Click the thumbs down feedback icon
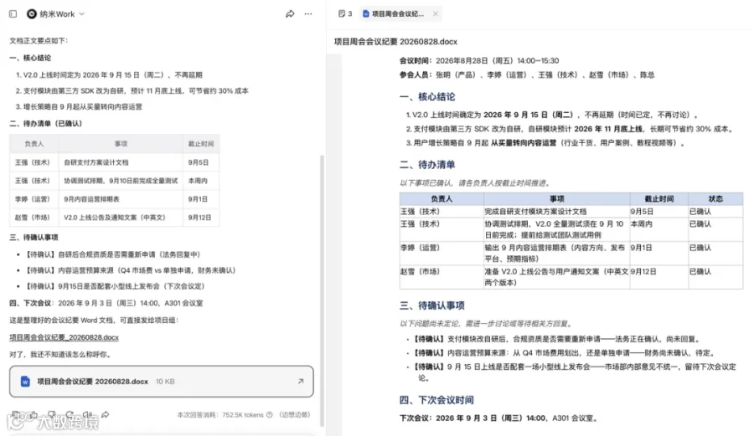This screenshot has height=436, width=754. 51,414
